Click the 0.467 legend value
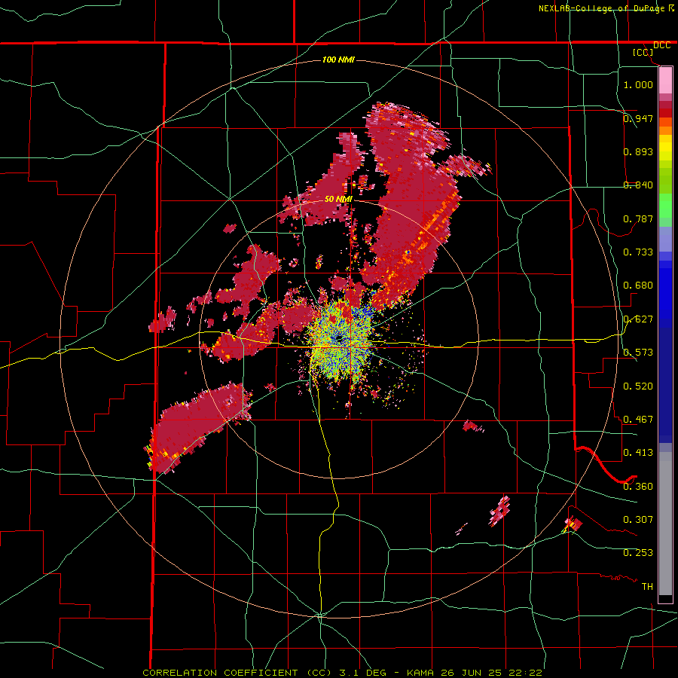The image size is (678, 678). [638, 420]
